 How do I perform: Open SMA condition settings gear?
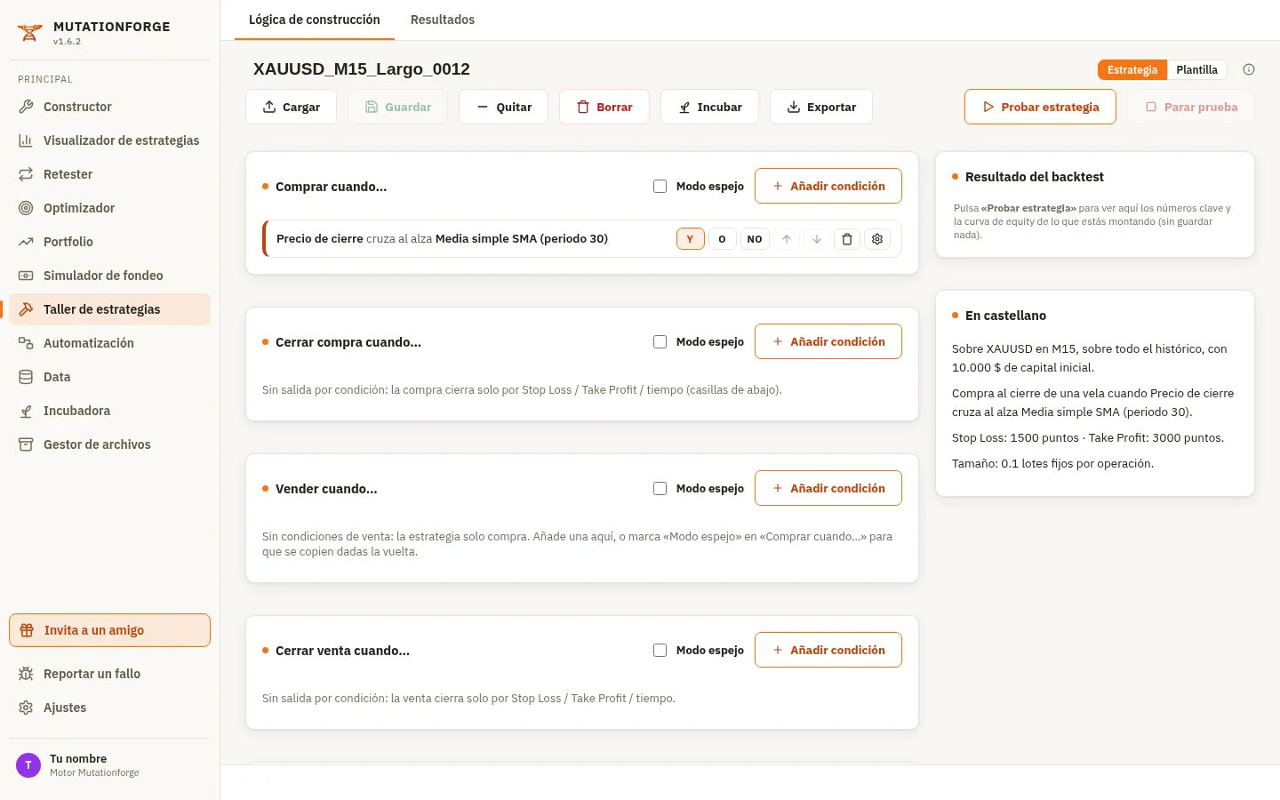click(877, 239)
